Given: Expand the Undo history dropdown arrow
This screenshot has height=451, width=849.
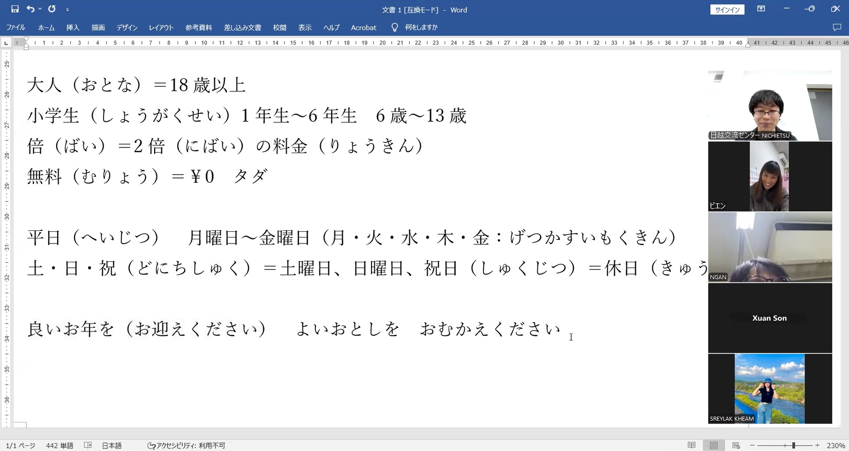Looking at the screenshot, I should (40, 9).
